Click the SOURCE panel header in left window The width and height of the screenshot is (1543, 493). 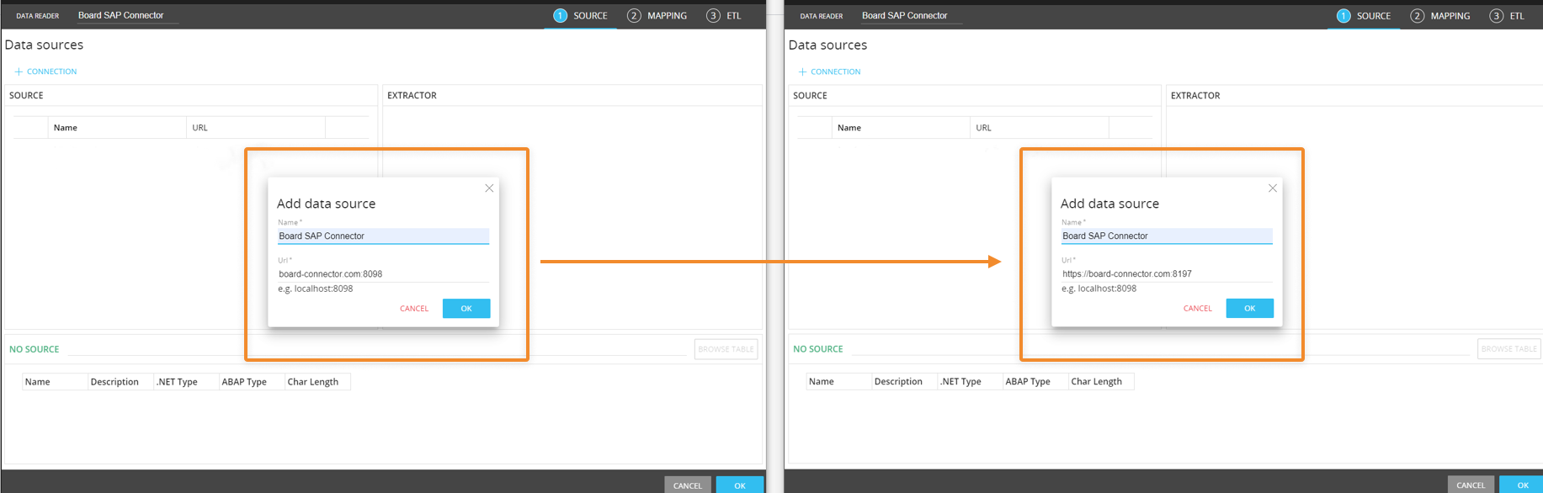(26, 96)
